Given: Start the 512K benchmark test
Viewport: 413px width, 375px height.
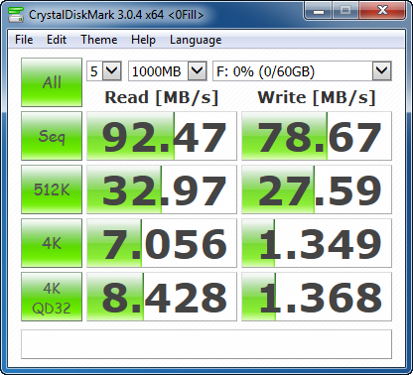Looking at the screenshot, I should [52, 189].
